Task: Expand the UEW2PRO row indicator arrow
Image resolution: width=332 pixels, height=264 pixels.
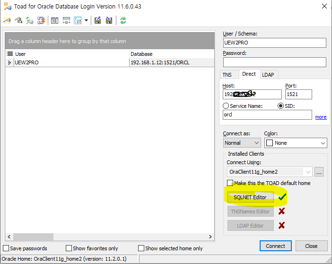Action: coord(9,62)
